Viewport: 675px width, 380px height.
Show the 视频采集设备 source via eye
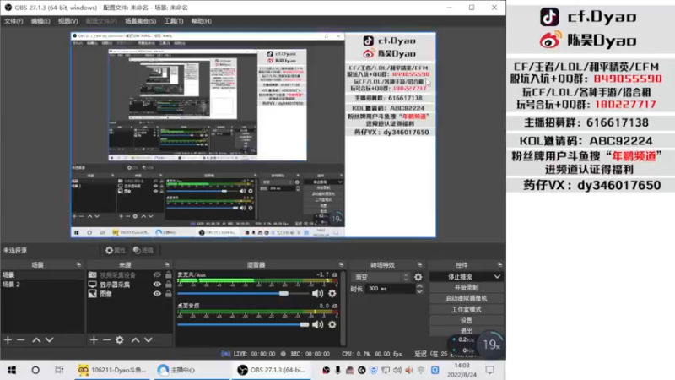(x=157, y=274)
